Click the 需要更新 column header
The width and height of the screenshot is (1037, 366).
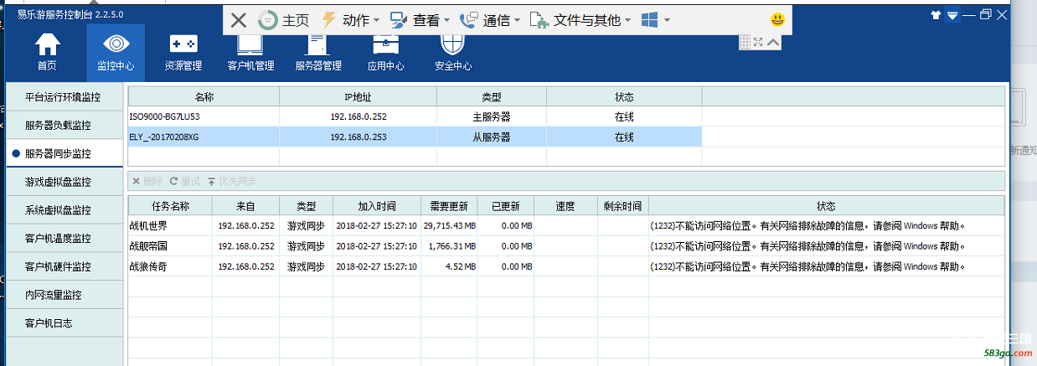(450, 206)
